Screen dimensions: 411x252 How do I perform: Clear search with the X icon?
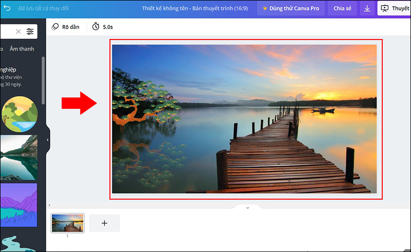(x=18, y=32)
